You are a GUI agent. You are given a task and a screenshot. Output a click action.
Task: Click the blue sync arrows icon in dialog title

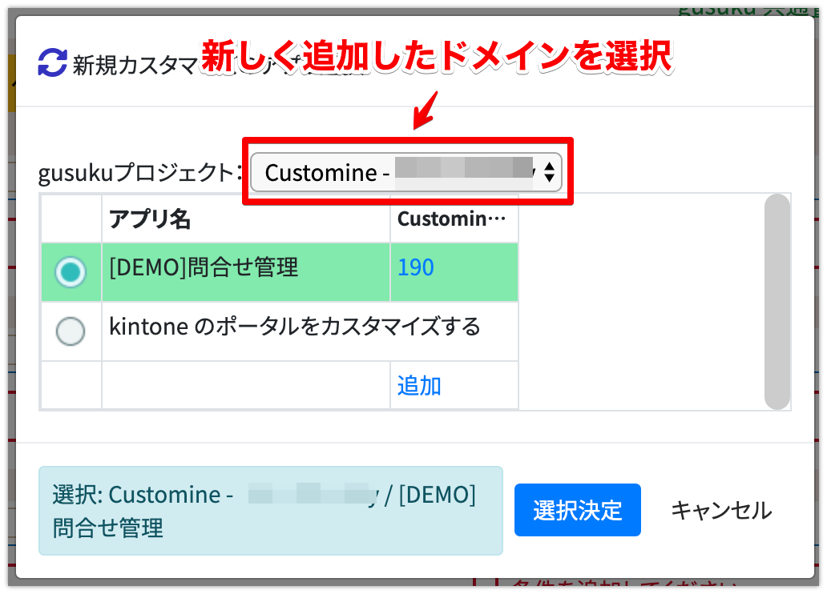pyautogui.click(x=52, y=62)
